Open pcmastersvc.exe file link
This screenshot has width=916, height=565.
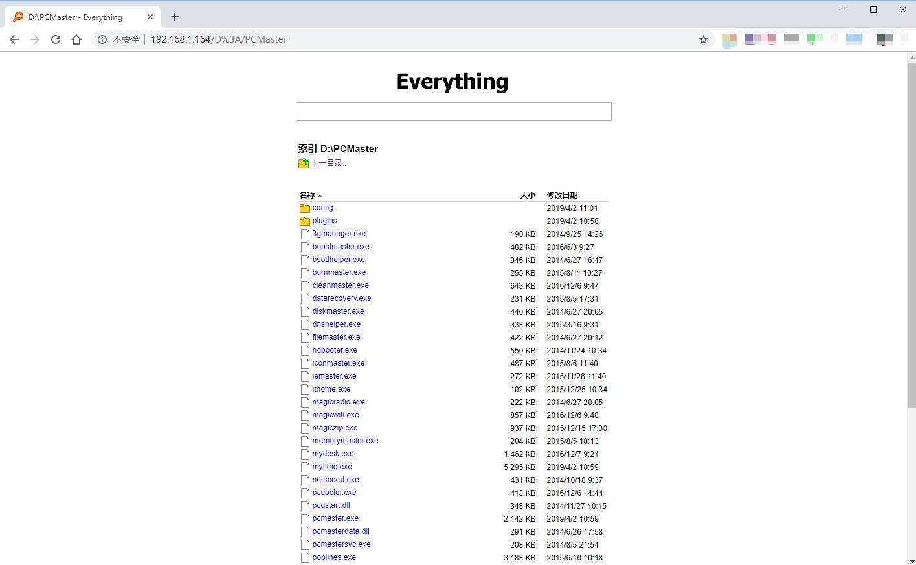pos(341,544)
